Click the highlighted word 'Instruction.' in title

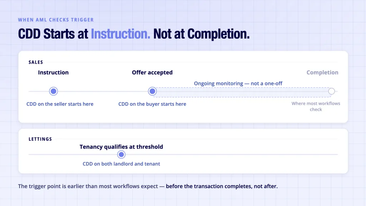[x=120, y=34]
